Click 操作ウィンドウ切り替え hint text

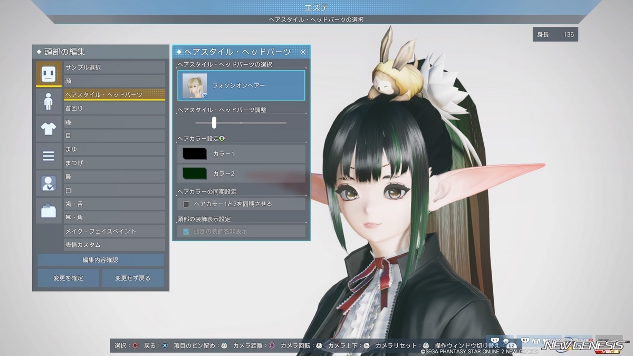pyautogui.click(x=466, y=345)
